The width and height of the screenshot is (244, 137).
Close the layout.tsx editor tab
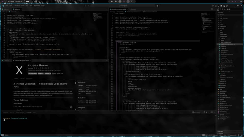pyautogui.click(x=21, y=9)
